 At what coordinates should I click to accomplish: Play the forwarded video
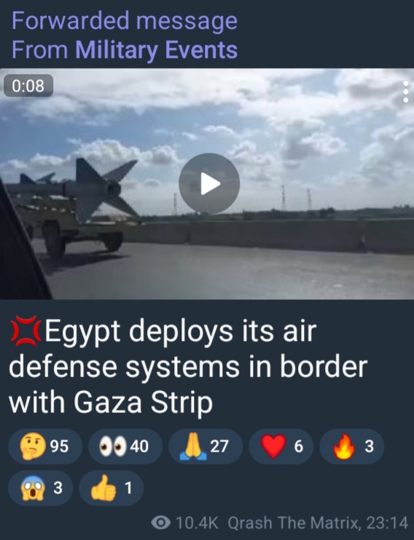click(209, 184)
